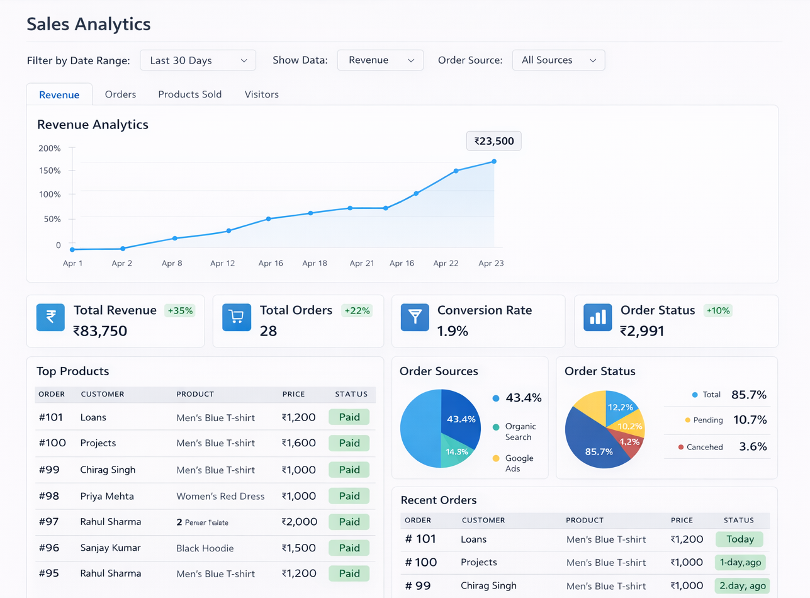Image resolution: width=810 pixels, height=598 pixels.
Task: Click the rupee icon beside Total Revenue
Action: (50, 317)
